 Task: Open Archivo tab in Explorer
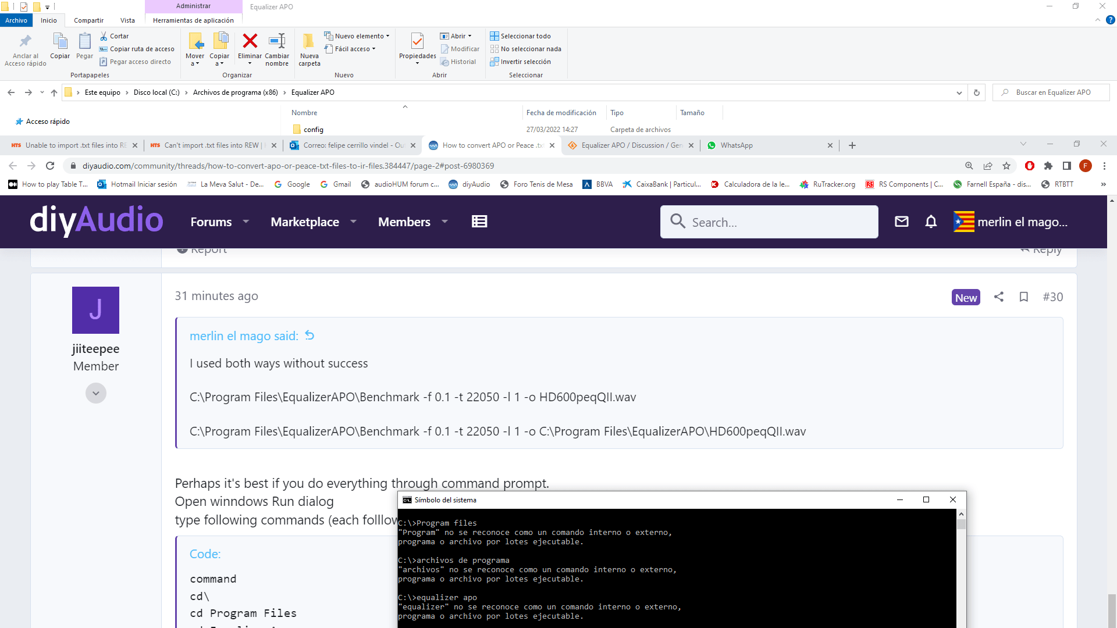coord(16,20)
